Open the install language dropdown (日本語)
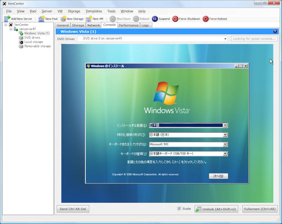The width and height of the screenshot is (282, 224). click(x=225, y=125)
